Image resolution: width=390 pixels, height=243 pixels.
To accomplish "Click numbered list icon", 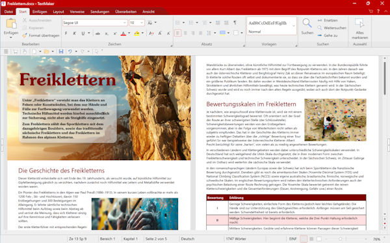I will click(191, 23).
